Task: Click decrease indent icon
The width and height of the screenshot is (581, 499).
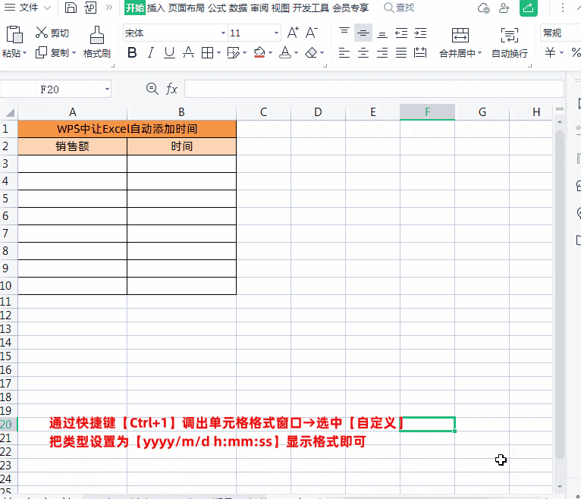Action: coord(401,33)
